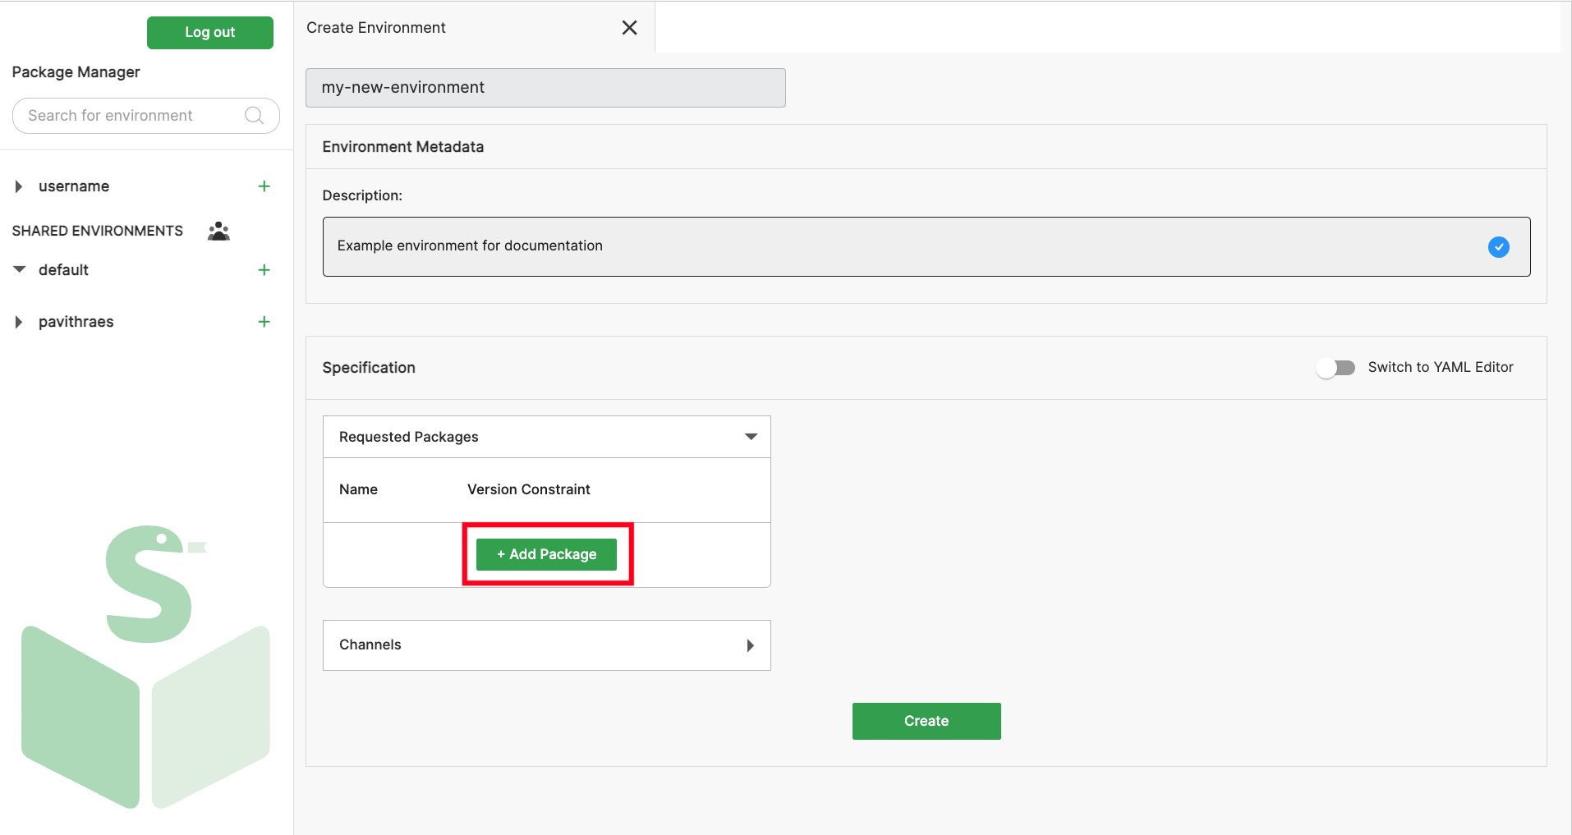Click the plus icon beside username namespace

click(264, 186)
